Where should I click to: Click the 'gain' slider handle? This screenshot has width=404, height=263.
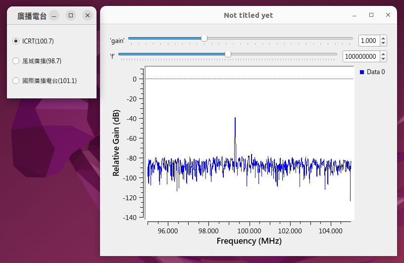[x=204, y=39]
